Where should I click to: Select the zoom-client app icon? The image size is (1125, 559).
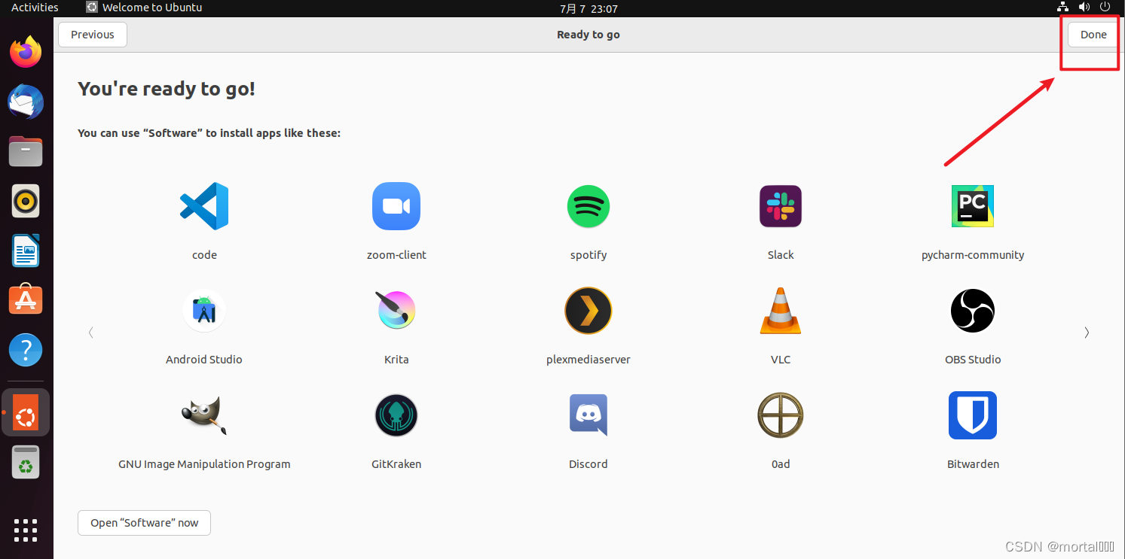pos(396,206)
